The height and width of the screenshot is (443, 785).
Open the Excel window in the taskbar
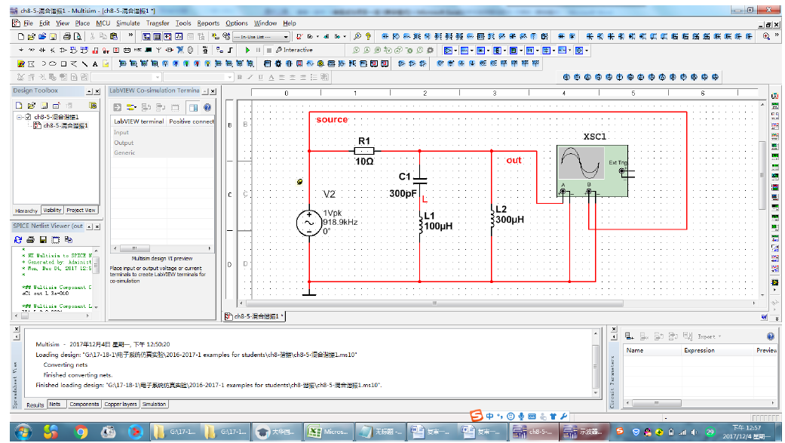click(x=329, y=432)
